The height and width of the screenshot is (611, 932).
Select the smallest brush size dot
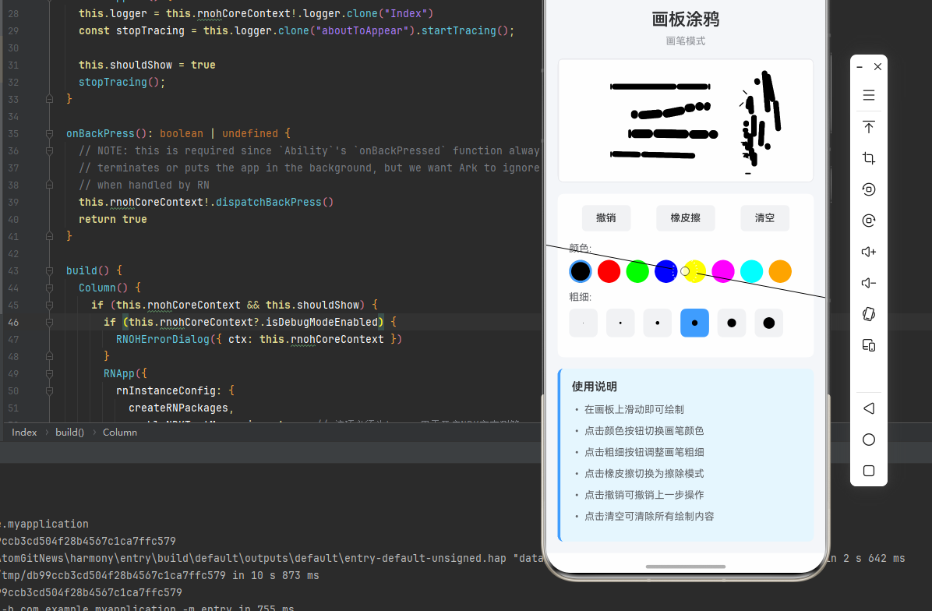point(583,323)
